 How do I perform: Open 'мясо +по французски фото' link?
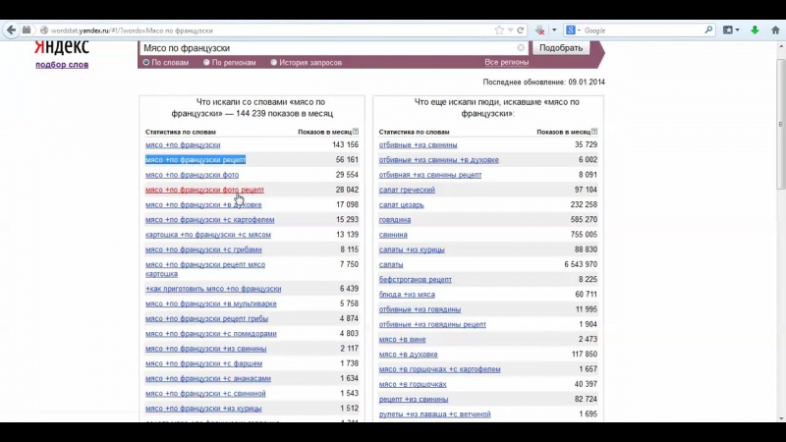tap(192, 175)
